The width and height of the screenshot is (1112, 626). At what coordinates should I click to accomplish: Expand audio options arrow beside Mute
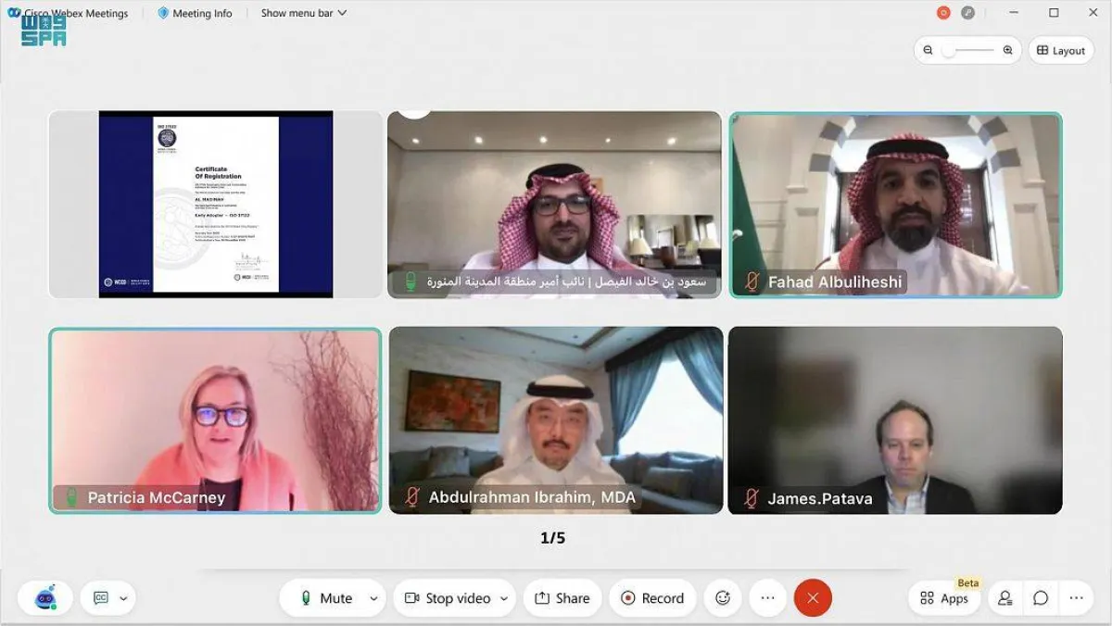coord(373,598)
